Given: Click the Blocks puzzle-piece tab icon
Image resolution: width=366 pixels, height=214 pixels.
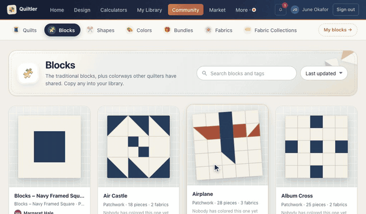Looking at the screenshot, I should click(52, 30).
